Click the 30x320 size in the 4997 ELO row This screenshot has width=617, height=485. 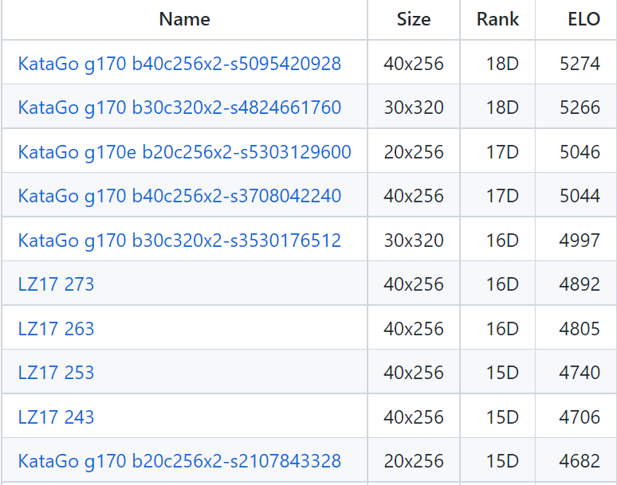point(413,241)
